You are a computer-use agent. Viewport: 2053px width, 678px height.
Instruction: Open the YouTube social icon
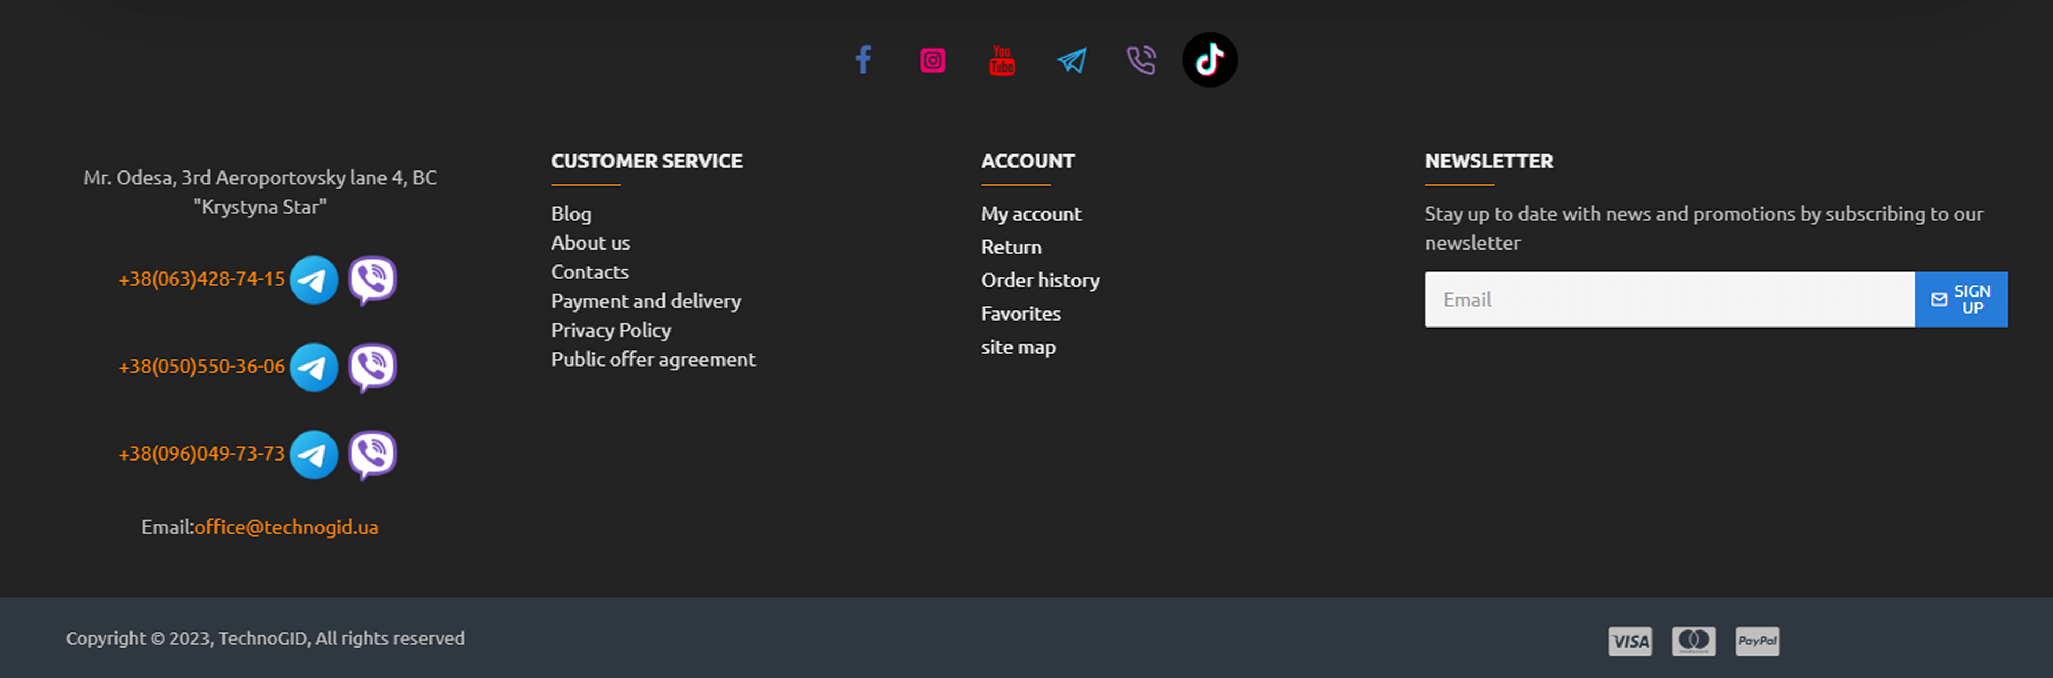tap(1002, 60)
